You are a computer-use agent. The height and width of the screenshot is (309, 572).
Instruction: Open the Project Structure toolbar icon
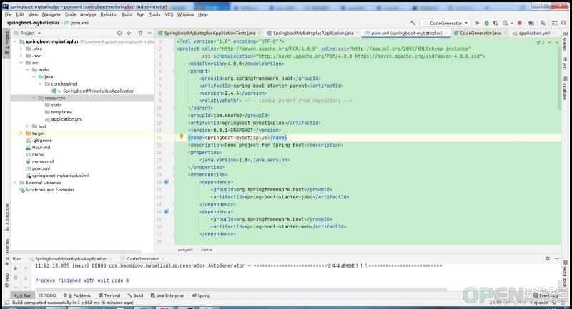coord(531,23)
